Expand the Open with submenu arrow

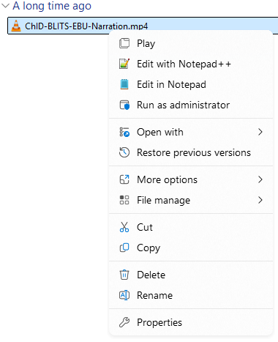260,132
